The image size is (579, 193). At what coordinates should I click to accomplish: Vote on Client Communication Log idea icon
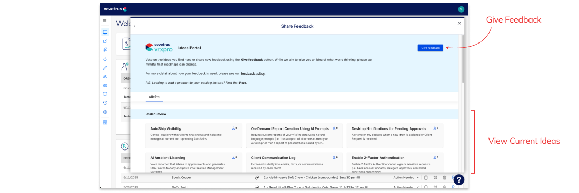click(335, 158)
